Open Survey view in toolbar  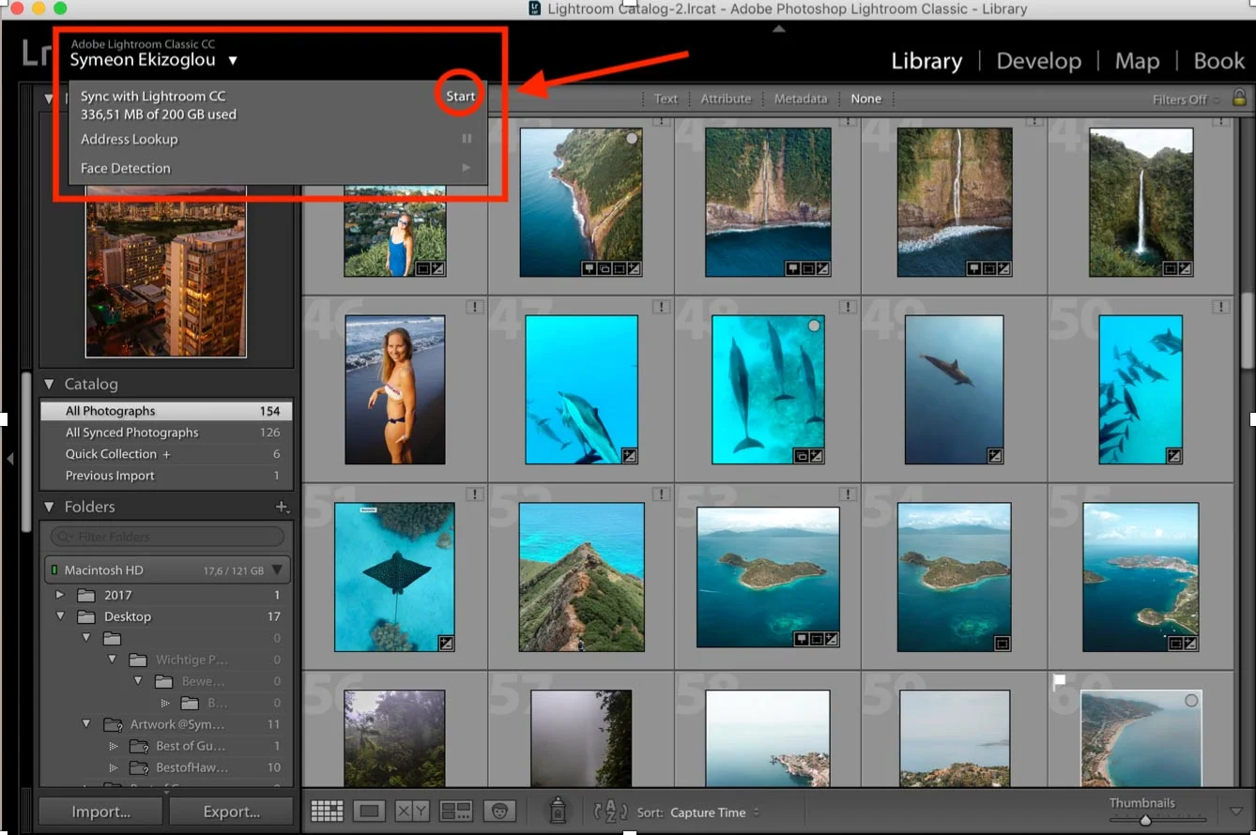[456, 811]
